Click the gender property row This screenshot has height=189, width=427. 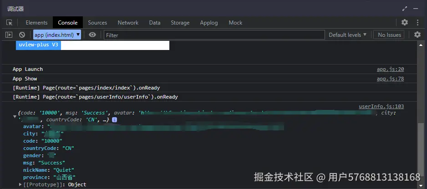tap(40, 155)
